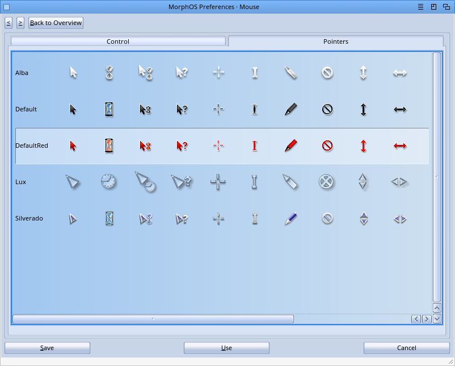Select the Lux thick crosshair pointer

218,182
